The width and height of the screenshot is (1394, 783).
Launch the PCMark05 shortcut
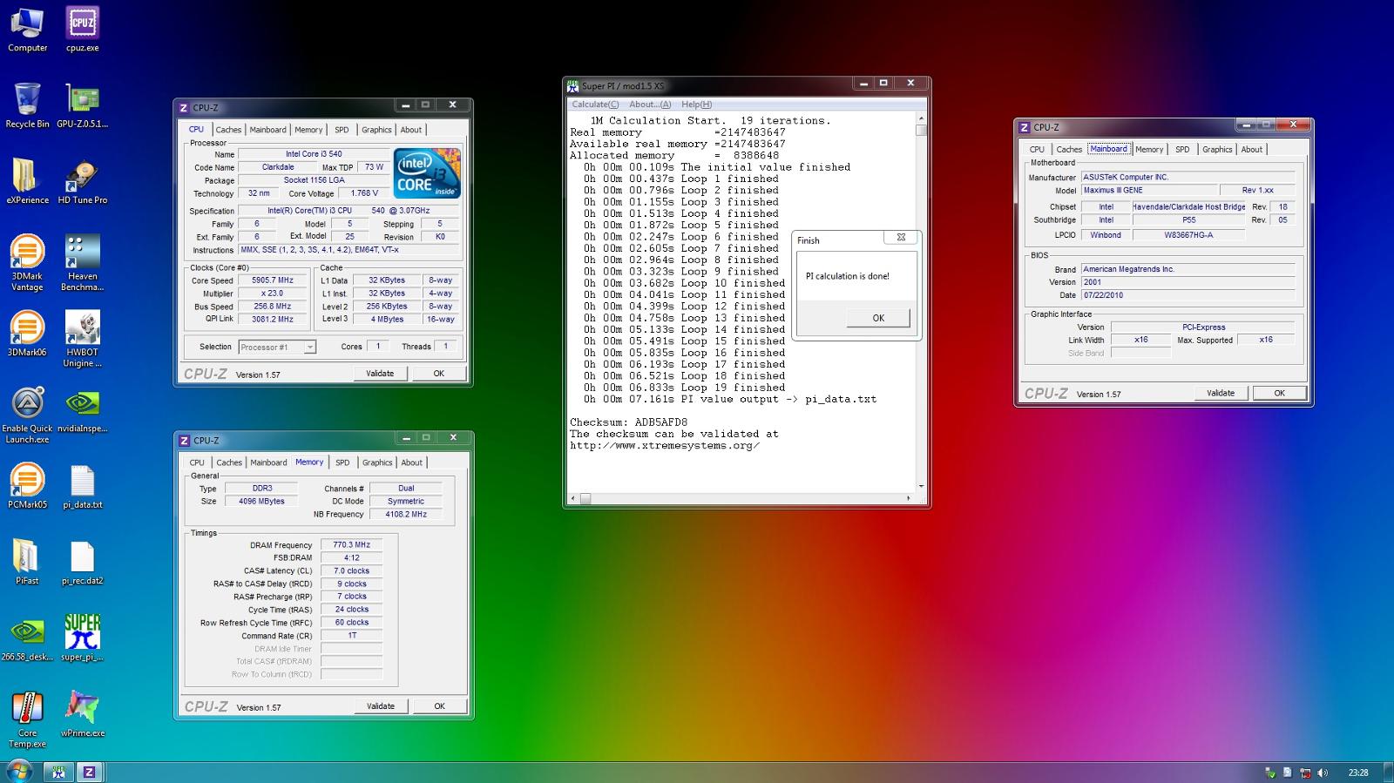click(x=27, y=485)
